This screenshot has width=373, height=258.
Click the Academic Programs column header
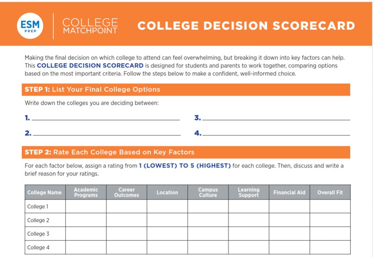point(86,192)
